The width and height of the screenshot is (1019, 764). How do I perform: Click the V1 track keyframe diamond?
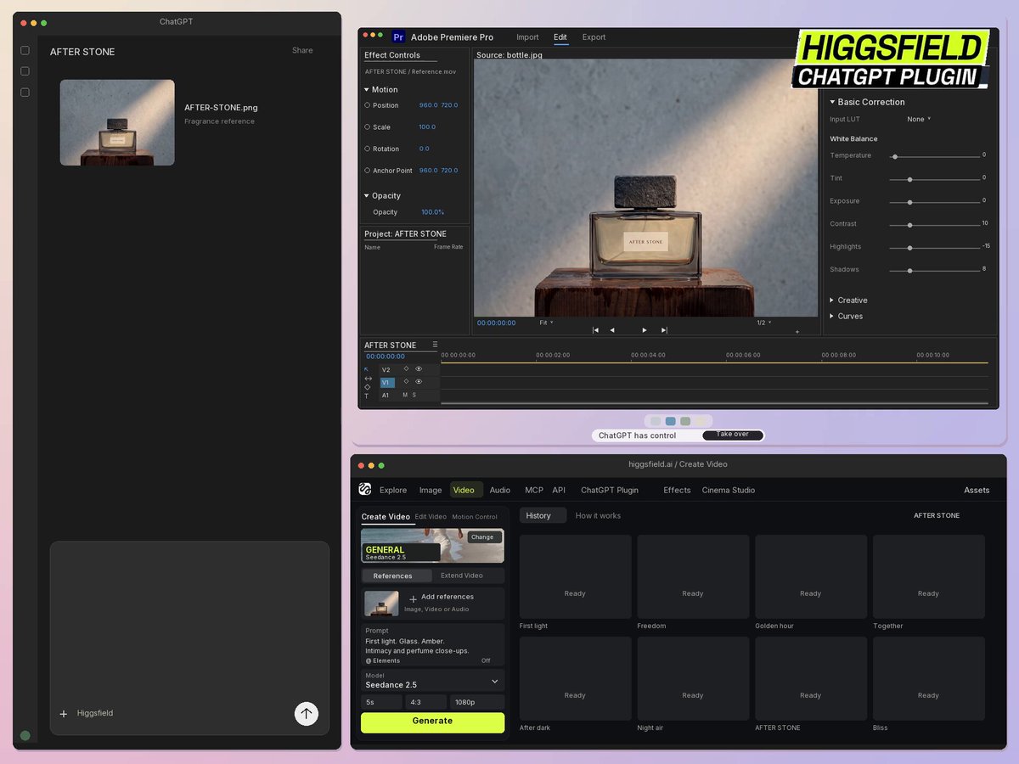coord(406,382)
